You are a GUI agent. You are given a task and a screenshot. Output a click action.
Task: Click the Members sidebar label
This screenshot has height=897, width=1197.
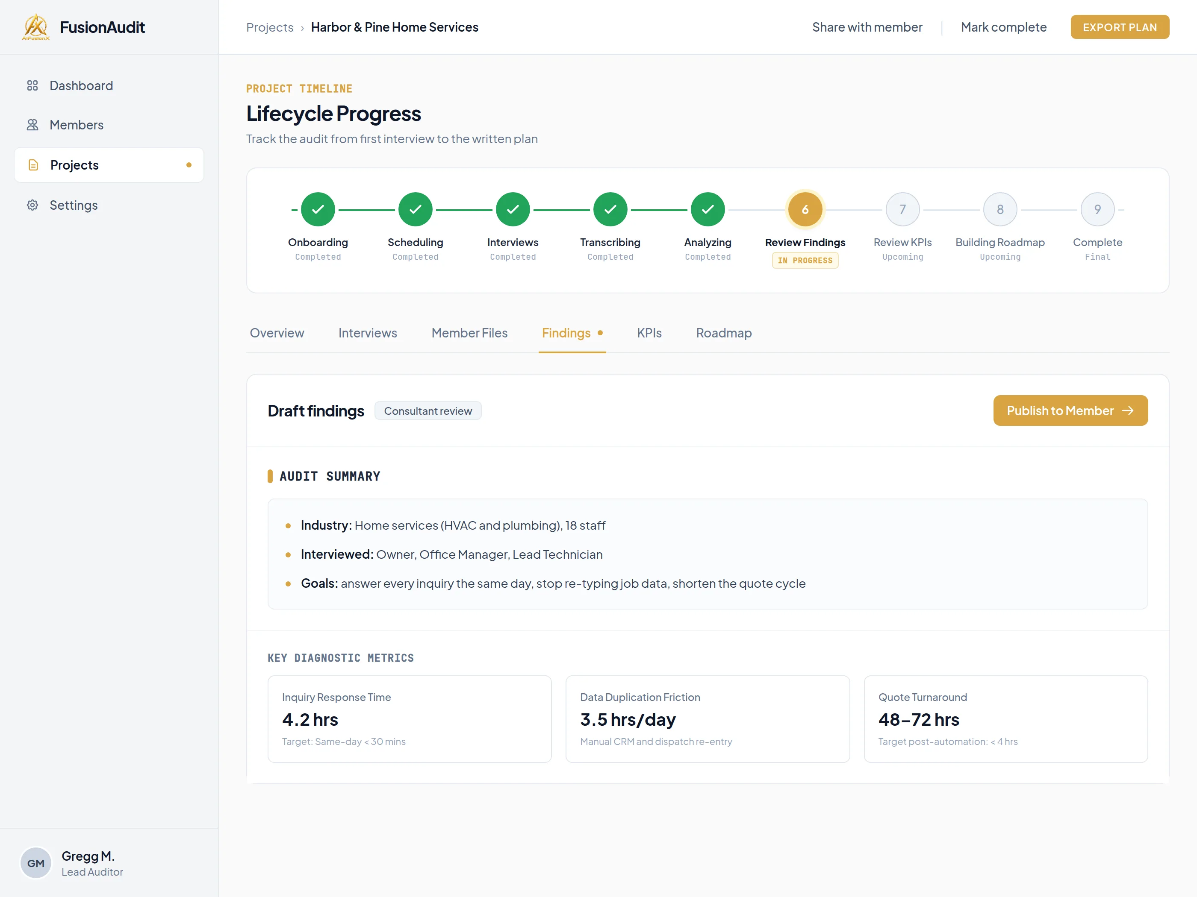click(x=76, y=125)
